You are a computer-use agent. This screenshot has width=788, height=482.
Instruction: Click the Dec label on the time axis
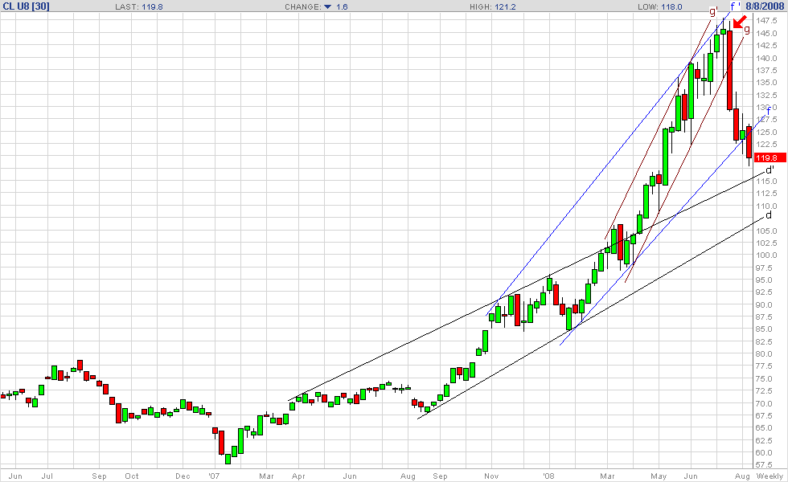[x=183, y=476]
